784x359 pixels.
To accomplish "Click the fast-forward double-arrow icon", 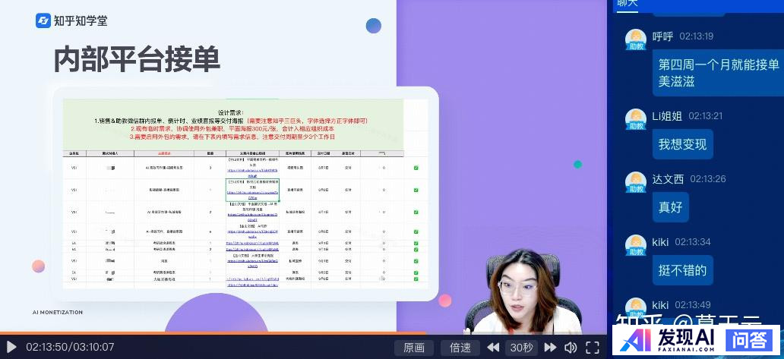I will coord(551,348).
